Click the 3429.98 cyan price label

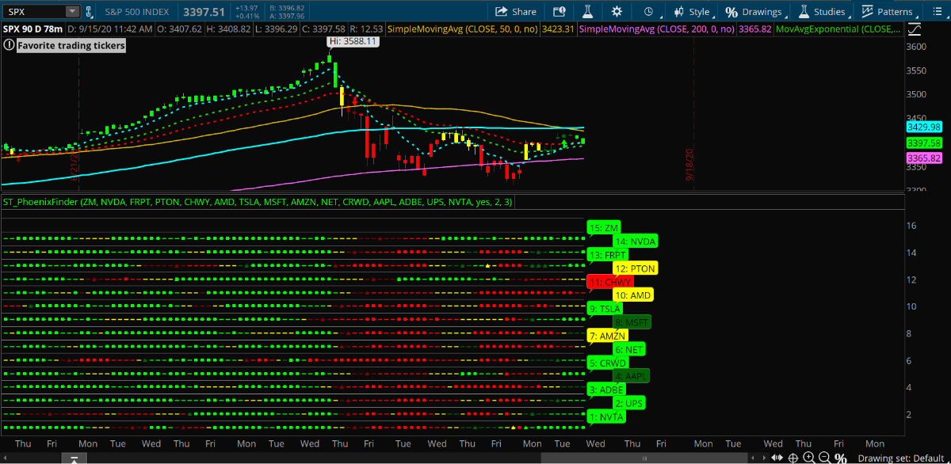pyautogui.click(x=923, y=127)
